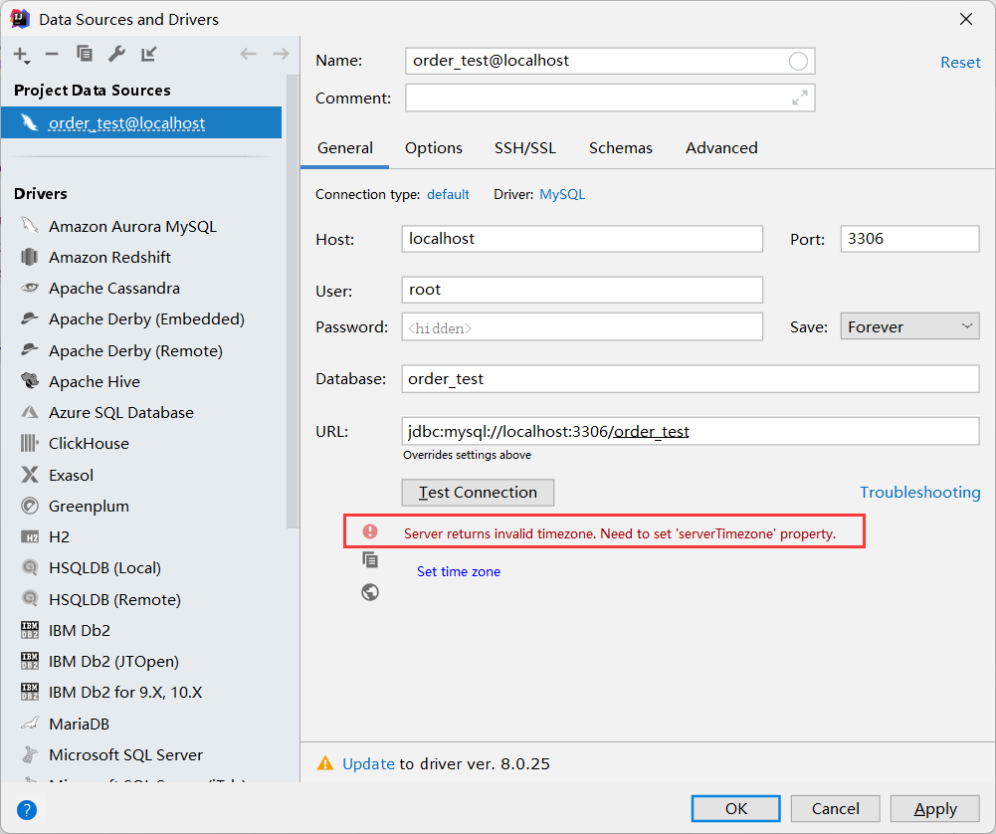Click the globe icon below the error
This screenshot has height=834, width=996.
pos(370,592)
